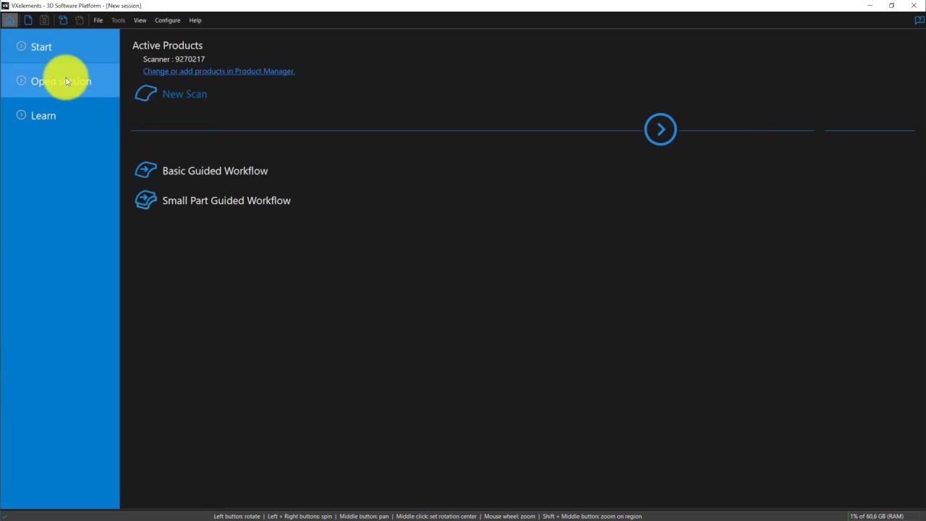Open the Help menu

point(195,20)
